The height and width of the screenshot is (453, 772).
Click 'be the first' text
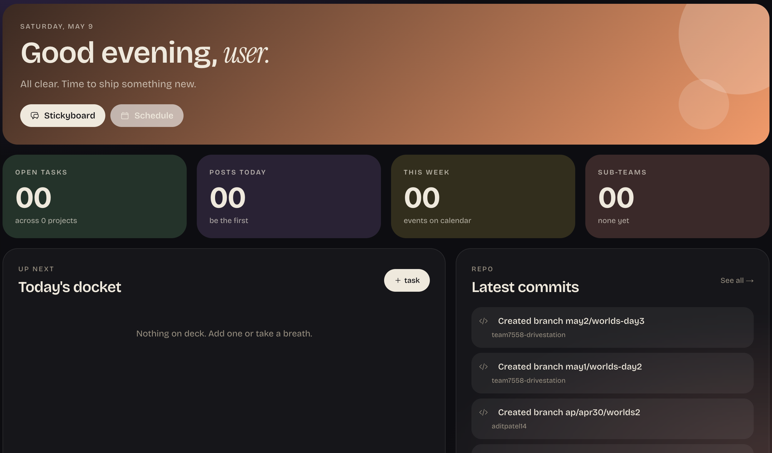(x=229, y=221)
